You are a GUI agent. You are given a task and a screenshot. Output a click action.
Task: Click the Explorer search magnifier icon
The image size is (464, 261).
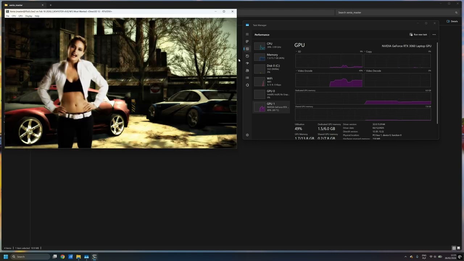coord(456,12)
